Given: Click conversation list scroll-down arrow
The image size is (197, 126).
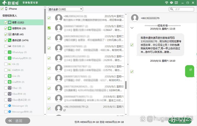Looking at the screenshot, I should coord(126,114).
